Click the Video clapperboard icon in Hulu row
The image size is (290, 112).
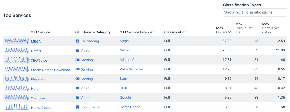[x=77, y=88]
